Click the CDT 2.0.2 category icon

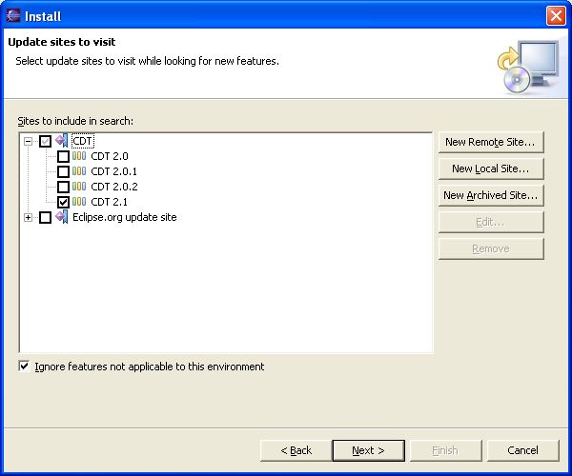coord(79,187)
